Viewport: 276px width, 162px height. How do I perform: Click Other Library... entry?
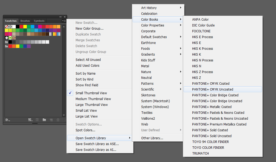pyautogui.click(x=152, y=138)
